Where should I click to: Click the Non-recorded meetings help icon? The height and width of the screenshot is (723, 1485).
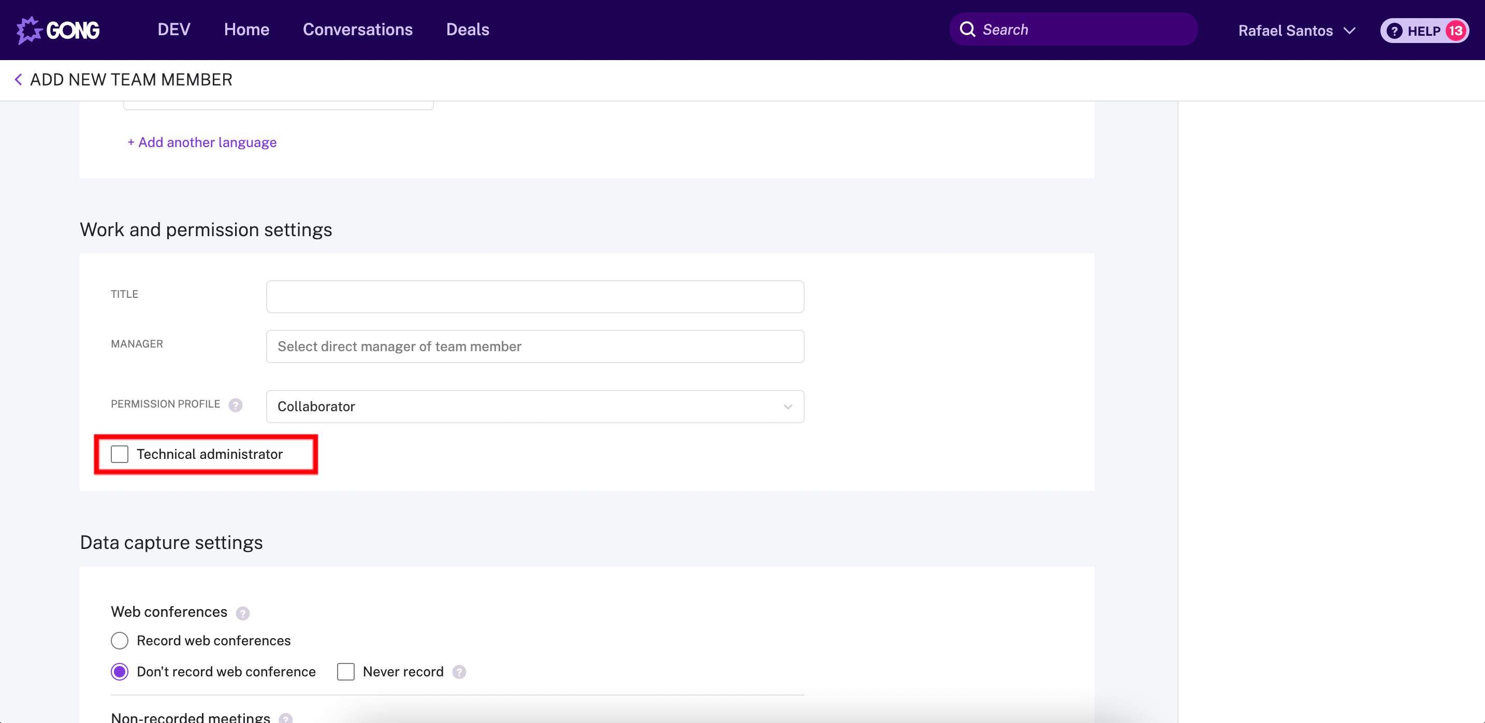pos(285,718)
